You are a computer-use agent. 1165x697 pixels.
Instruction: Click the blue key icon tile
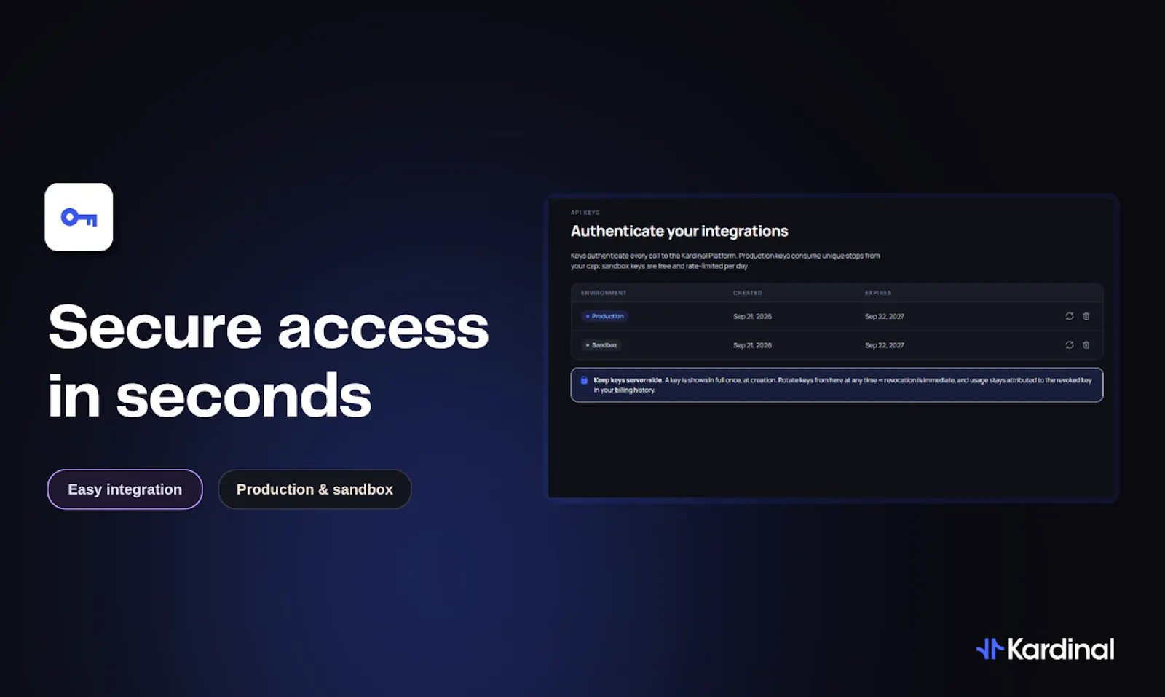click(79, 217)
